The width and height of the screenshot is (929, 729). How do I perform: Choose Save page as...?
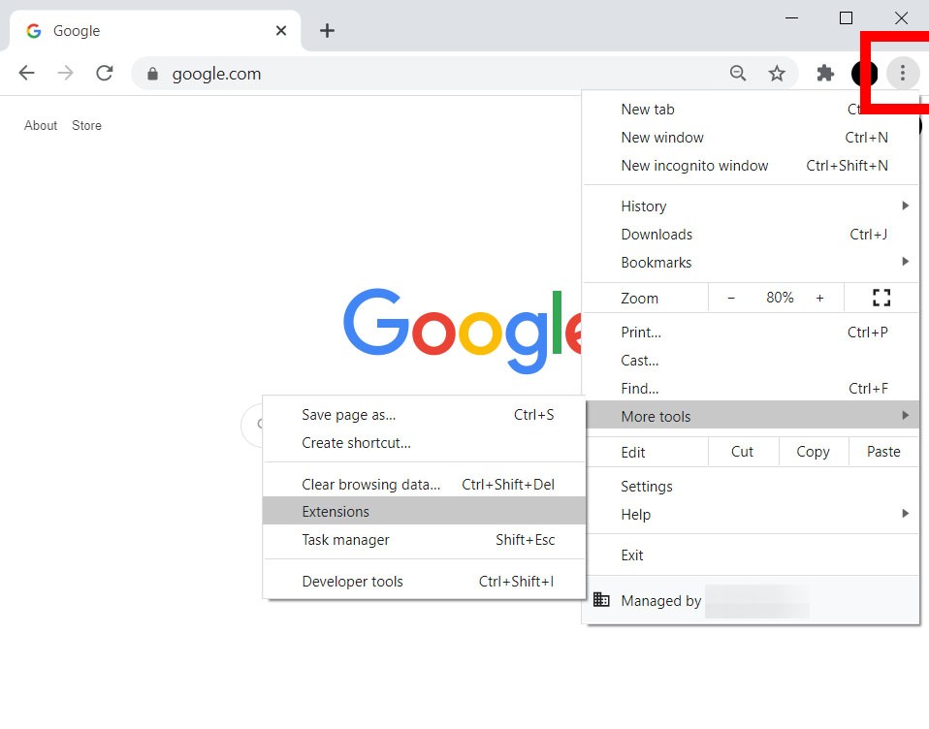(347, 414)
